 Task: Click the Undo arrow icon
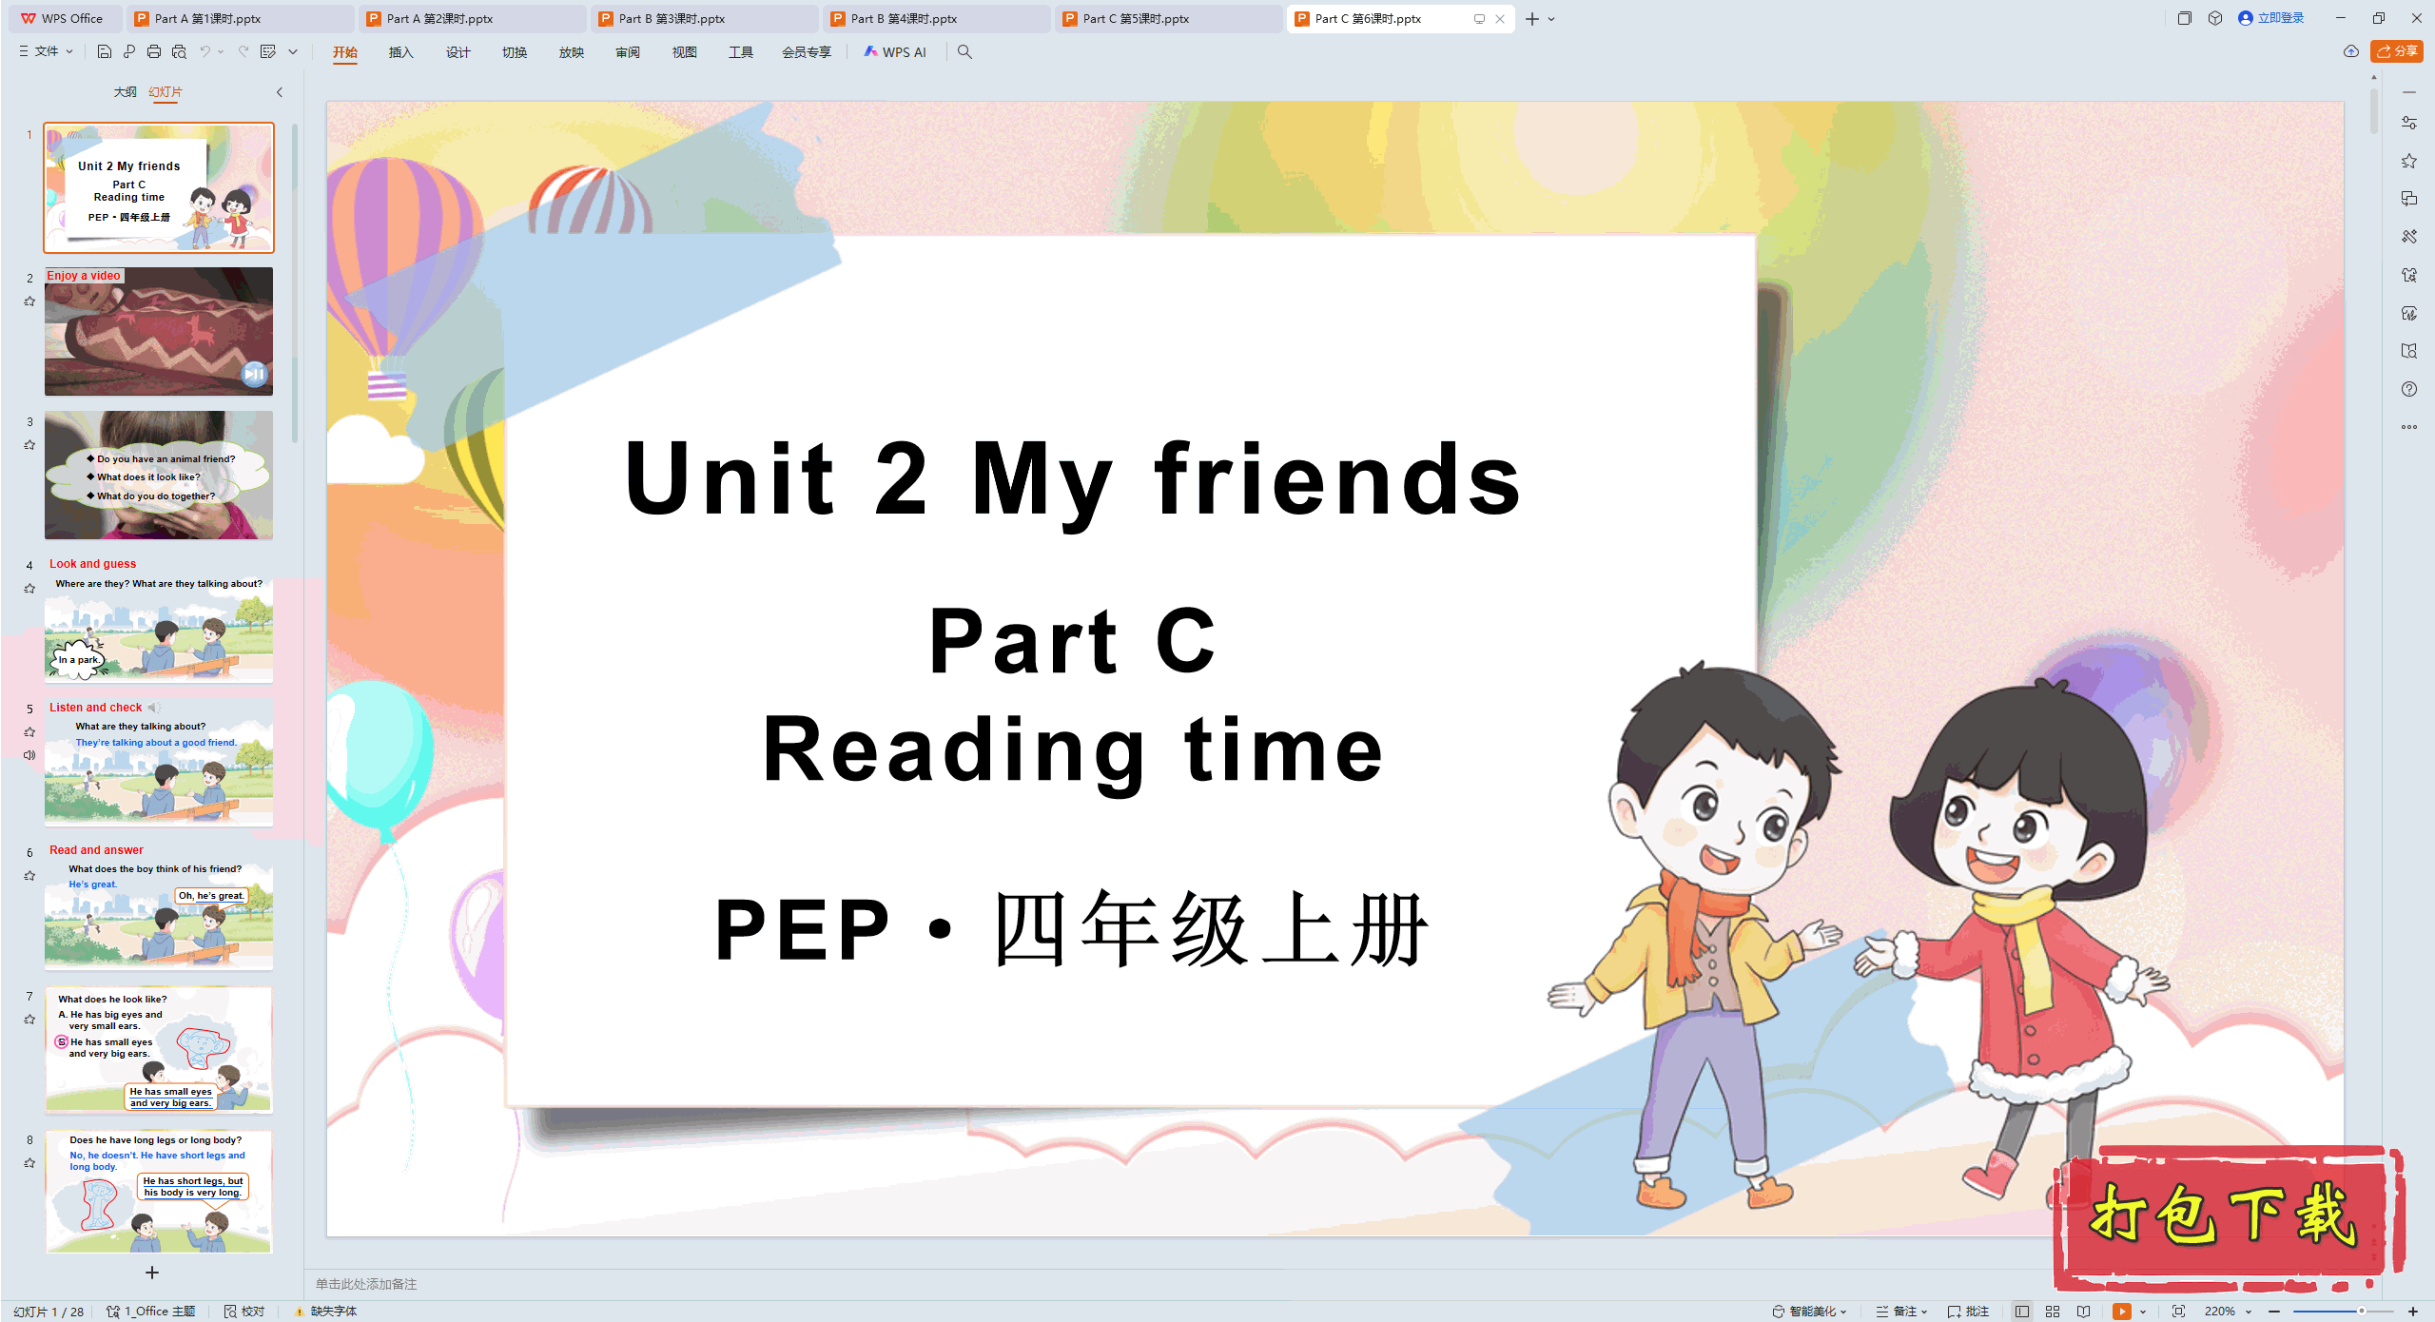205,51
